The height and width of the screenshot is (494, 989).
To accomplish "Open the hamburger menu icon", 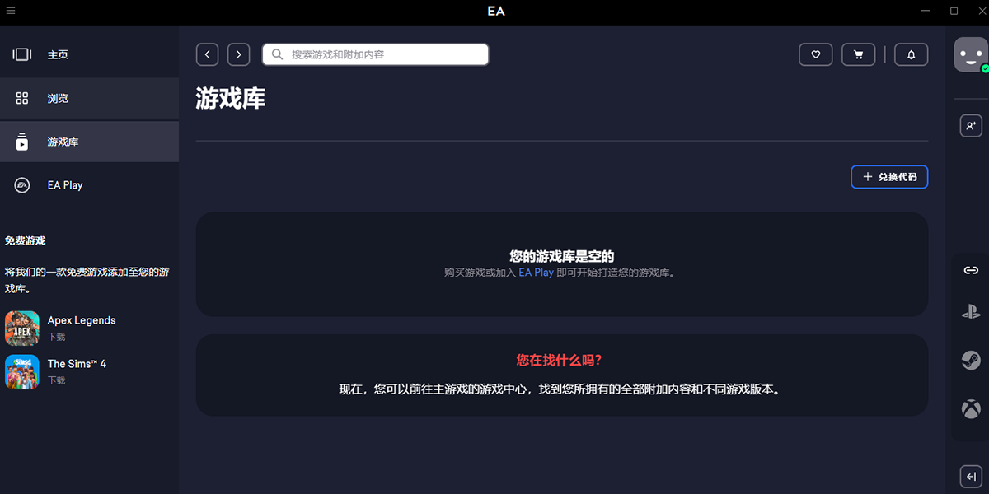I will coord(11,11).
